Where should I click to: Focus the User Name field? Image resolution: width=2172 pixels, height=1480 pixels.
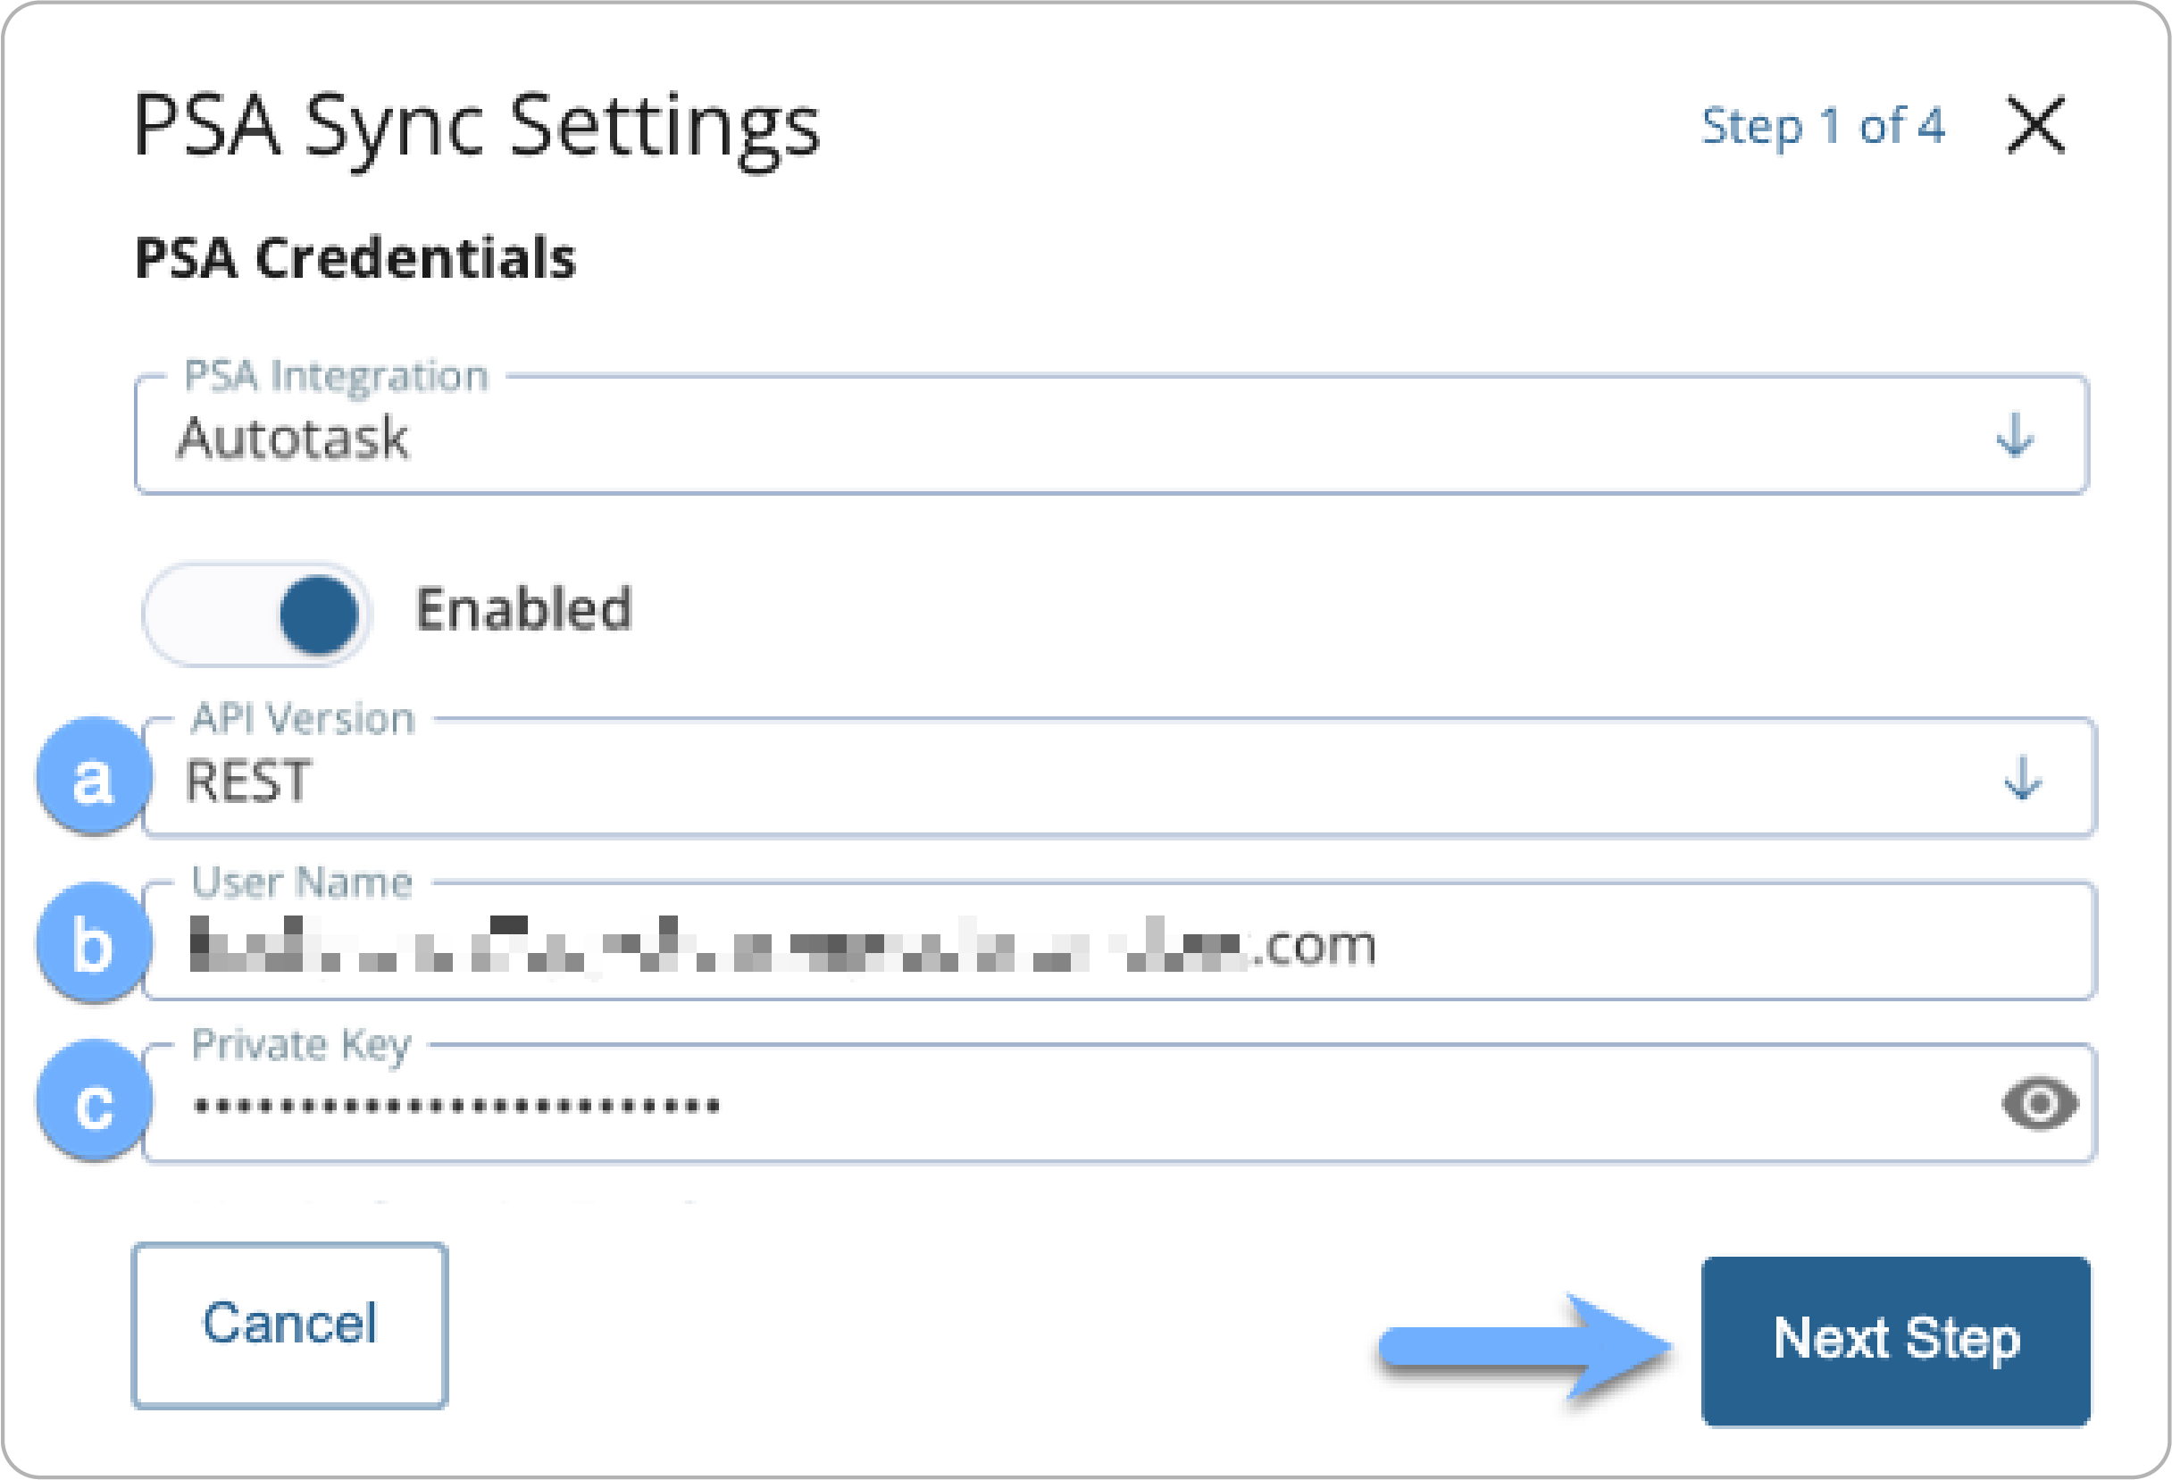(1119, 941)
